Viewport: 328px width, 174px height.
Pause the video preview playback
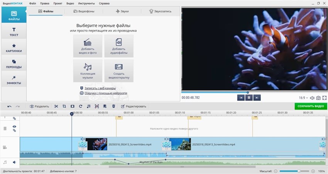point(249,98)
